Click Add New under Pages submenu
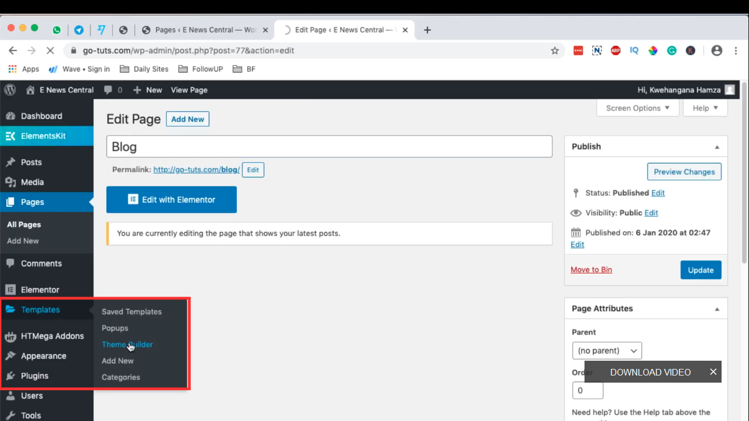The height and width of the screenshot is (421, 749). (23, 241)
